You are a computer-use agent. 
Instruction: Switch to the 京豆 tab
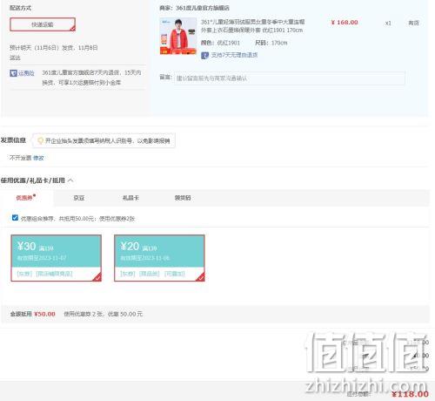pos(79,198)
